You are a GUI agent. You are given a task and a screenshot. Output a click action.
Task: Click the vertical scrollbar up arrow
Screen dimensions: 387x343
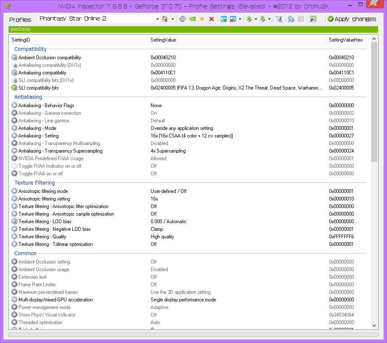374,39
